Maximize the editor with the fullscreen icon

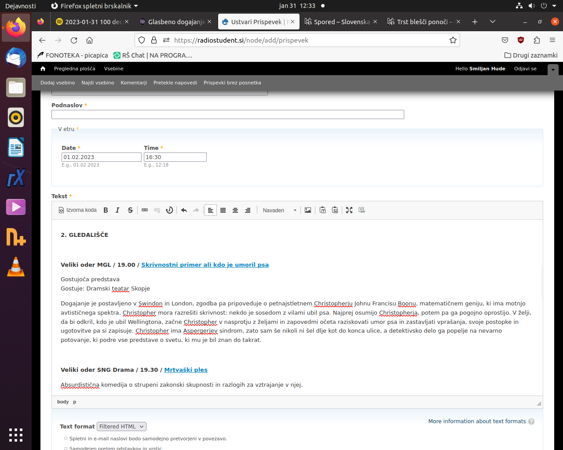coord(349,210)
